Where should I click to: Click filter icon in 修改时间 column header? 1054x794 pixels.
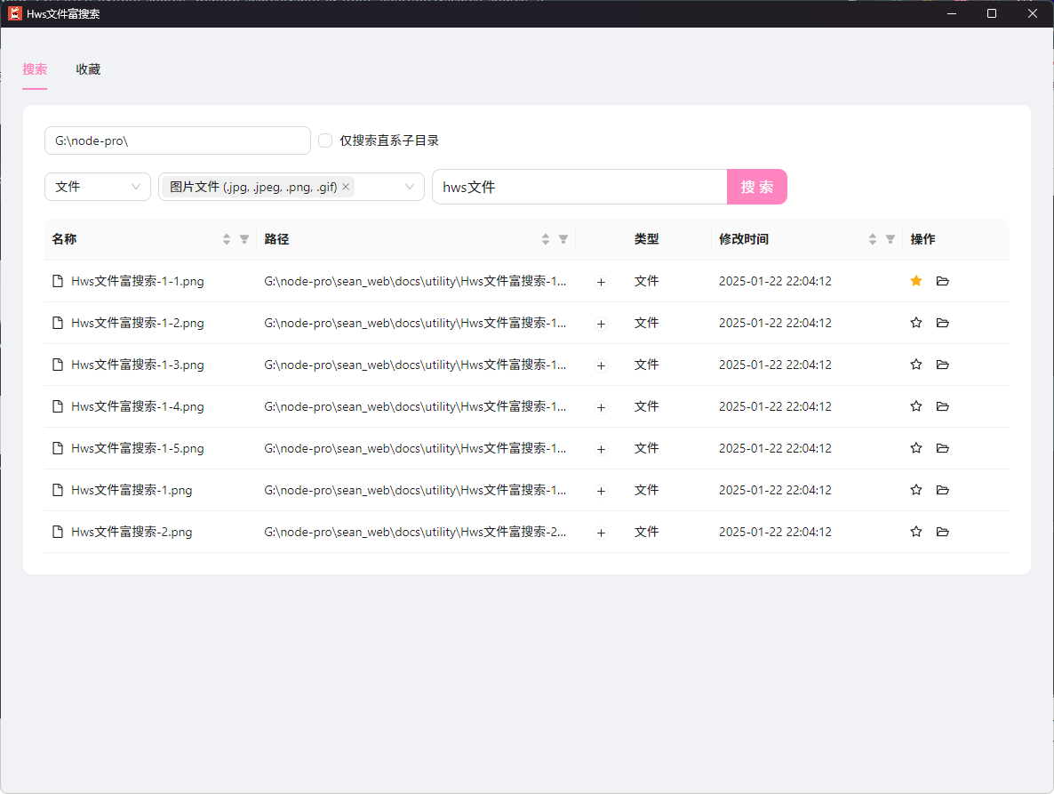tap(890, 239)
